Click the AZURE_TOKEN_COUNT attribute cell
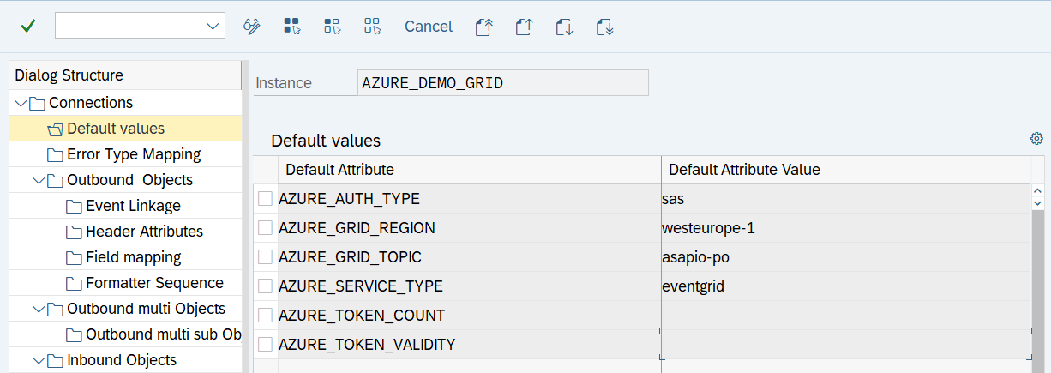This screenshot has width=1051, height=373. (470, 316)
